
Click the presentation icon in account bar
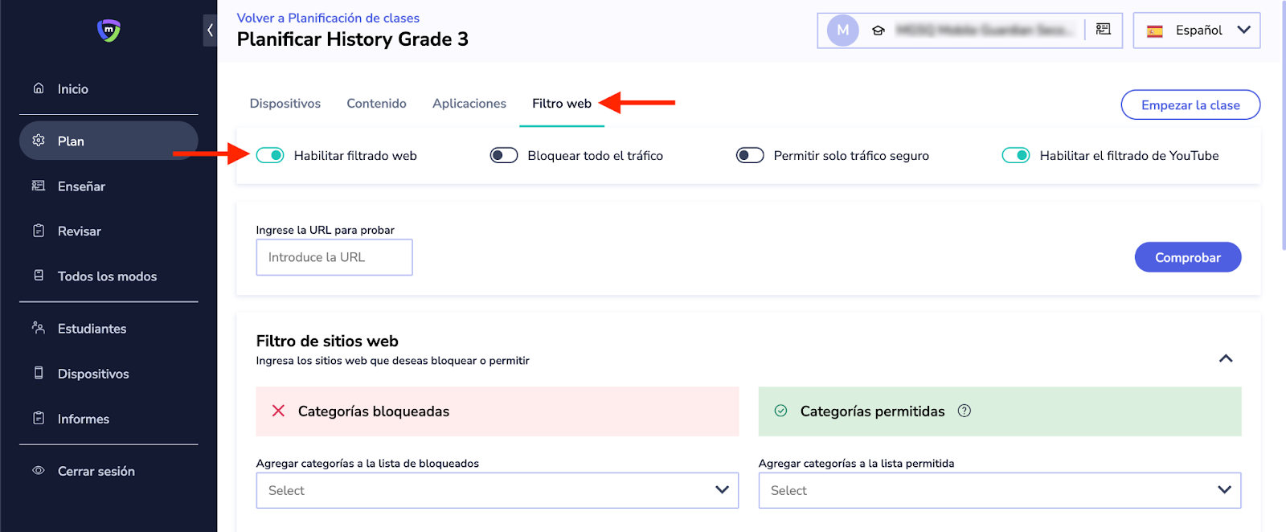(x=1104, y=30)
